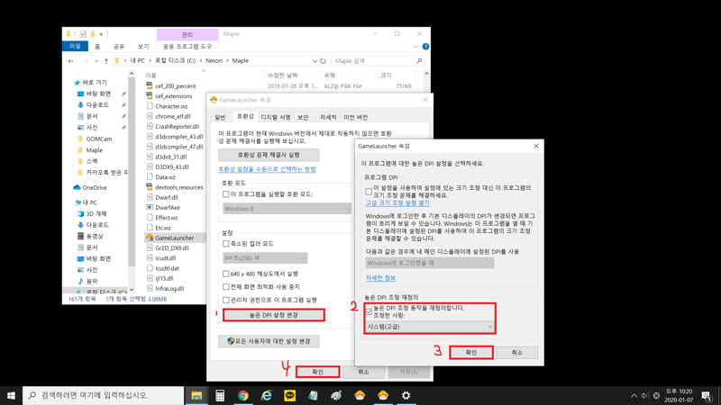Click the Maple 검색 search field
The height and width of the screenshot is (405, 721).
tap(378, 60)
